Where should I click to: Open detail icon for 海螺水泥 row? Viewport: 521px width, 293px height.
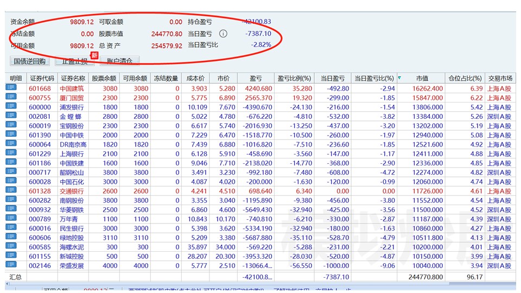(11, 245)
